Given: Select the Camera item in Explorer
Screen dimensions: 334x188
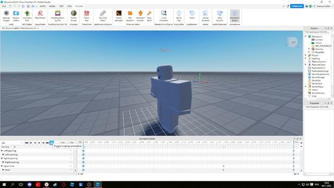Looking at the screenshot, I should (x=319, y=40).
